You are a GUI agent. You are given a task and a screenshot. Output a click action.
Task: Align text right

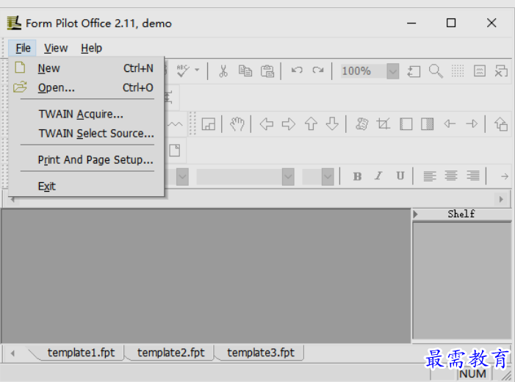473,176
